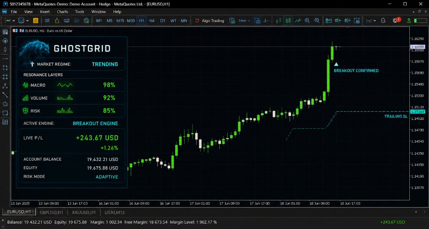The image size is (429, 229).
Task: Click the zoom out magnifier
Action: pyautogui.click(x=317, y=21)
